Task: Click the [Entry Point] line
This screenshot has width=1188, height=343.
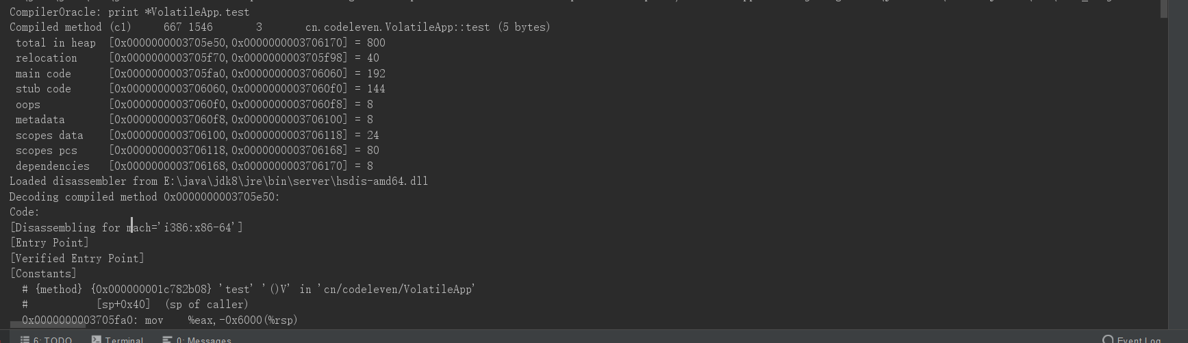Action: point(49,243)
